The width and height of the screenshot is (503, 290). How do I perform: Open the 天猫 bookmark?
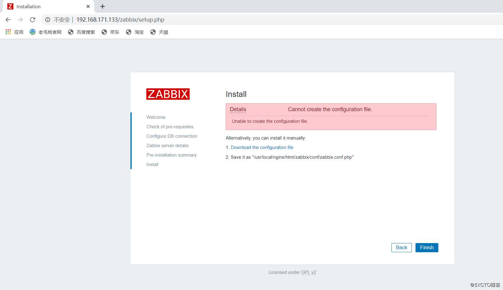pyautogui.click(x=159, y=32)
